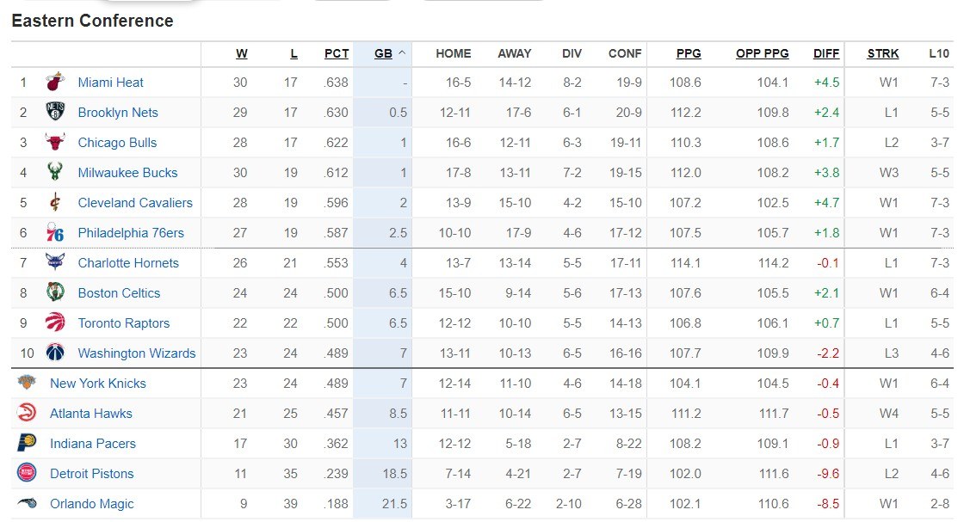This screenshot has height=522, width=964.
Task: Open the New York Knicks link
Action: (x=98, y=384)
